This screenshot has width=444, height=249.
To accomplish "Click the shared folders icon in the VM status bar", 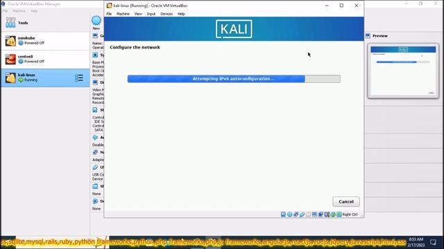I will click(x=308, y=214).
